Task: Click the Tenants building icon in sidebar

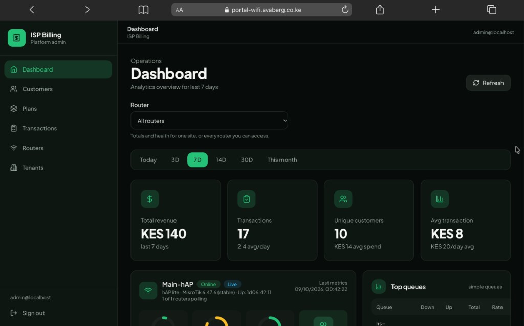Action: pos(14,168)
